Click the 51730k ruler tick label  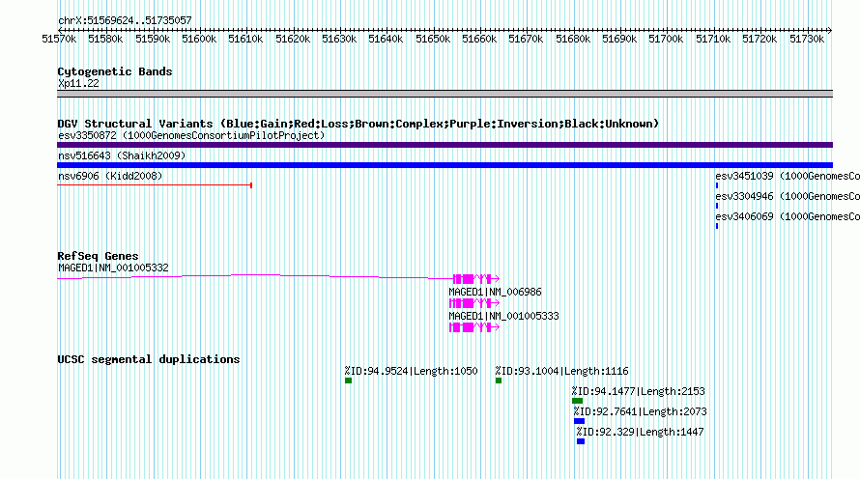(807, 40)
